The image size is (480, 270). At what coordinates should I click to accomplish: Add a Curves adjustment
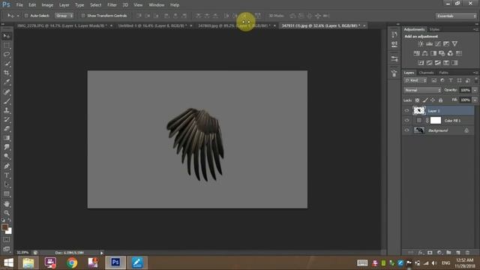pyautogui.click(x=438, y=43)
